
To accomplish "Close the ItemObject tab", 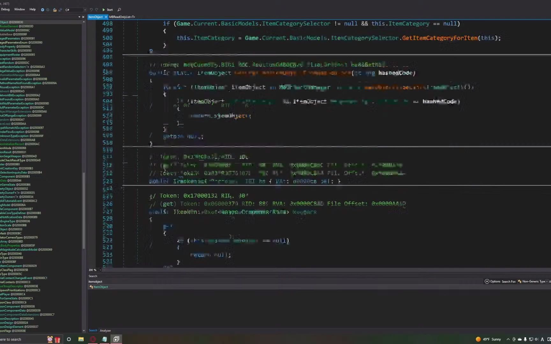I will click(106, 17).
